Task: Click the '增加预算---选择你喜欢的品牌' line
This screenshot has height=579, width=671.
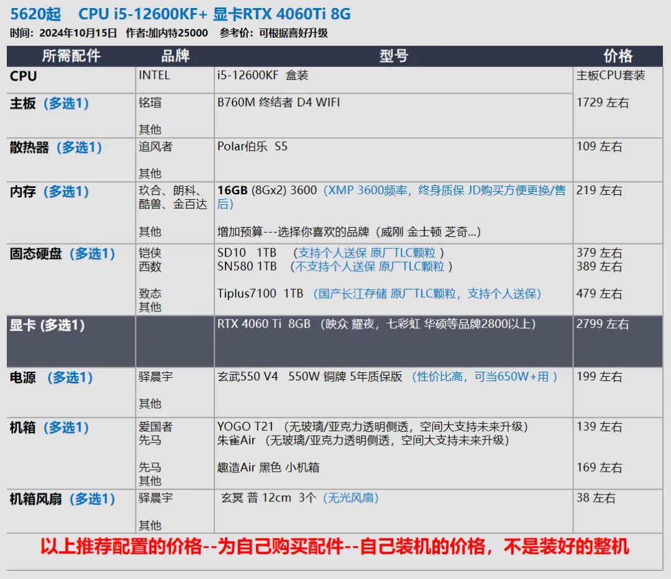Action: 293,232
